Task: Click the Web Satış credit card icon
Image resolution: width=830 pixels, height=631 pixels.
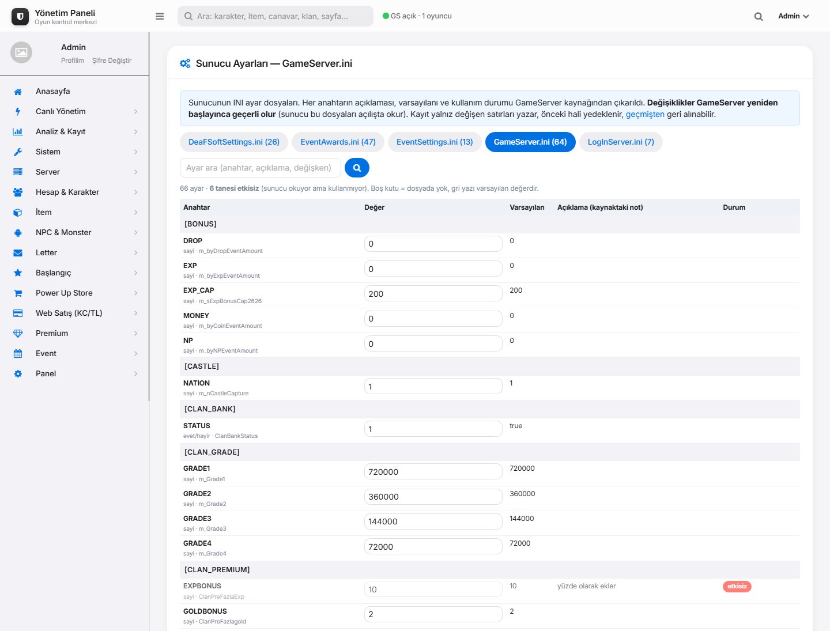Action: tap(18, 313)
